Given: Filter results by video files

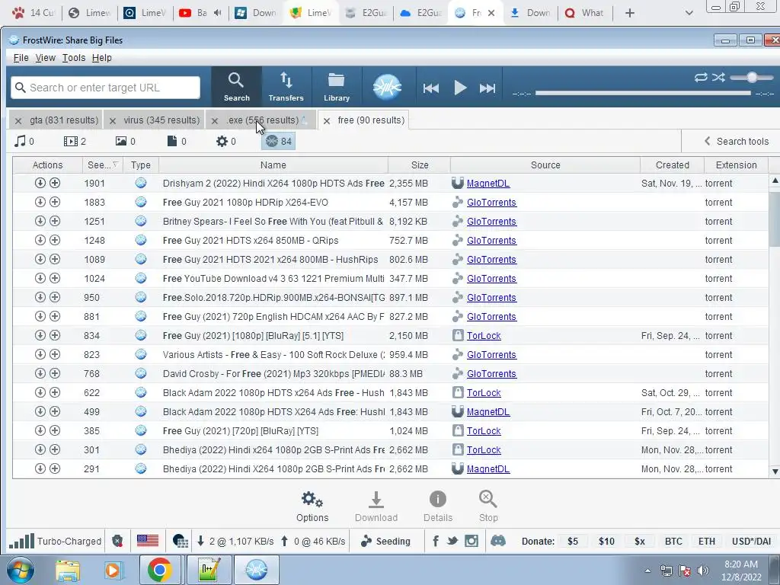Looking at the screenshot, I should click(75, 141).
